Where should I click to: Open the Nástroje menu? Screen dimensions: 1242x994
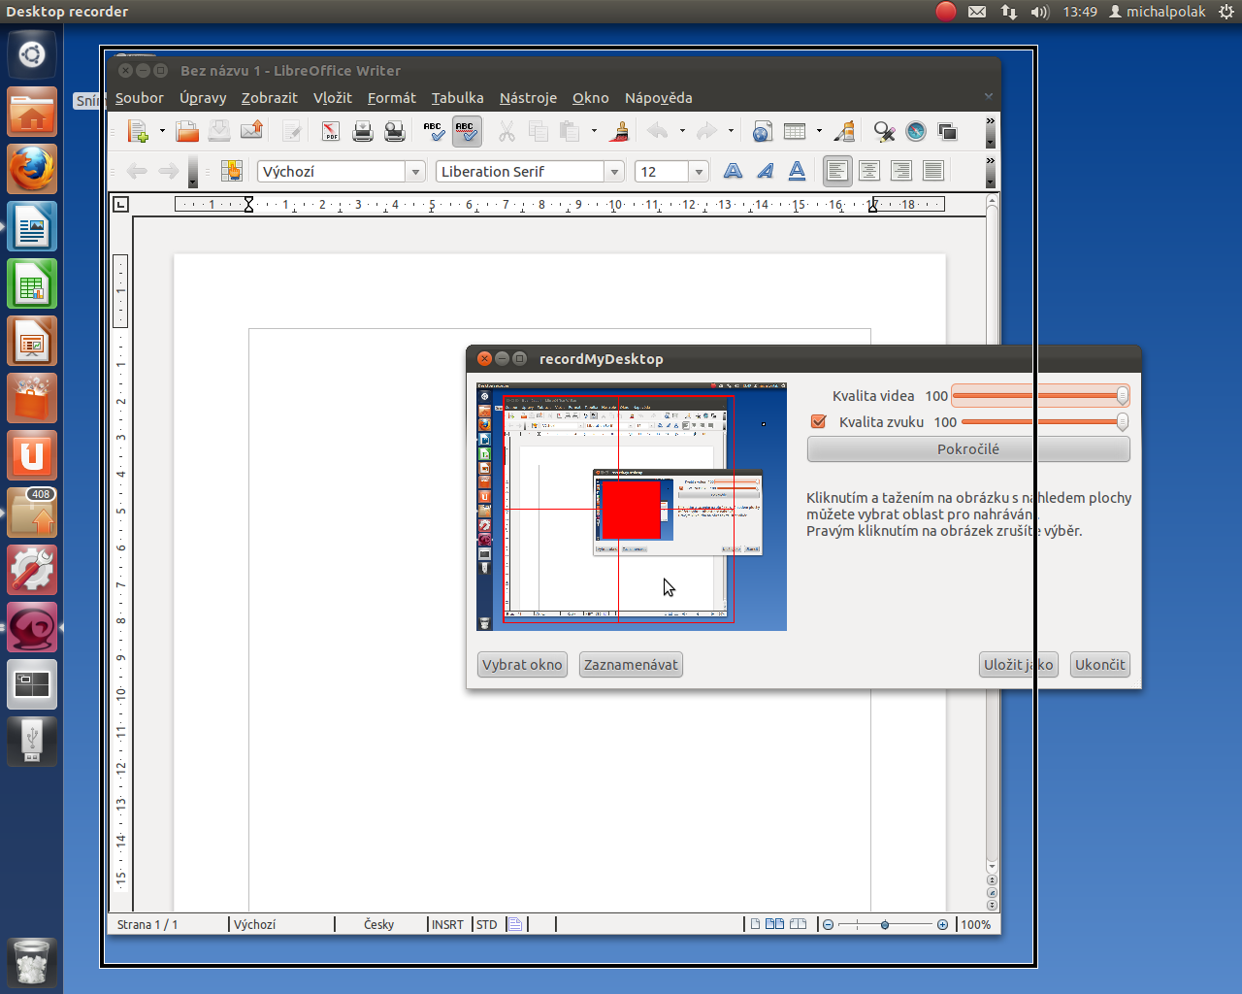[x=528, y=98]
